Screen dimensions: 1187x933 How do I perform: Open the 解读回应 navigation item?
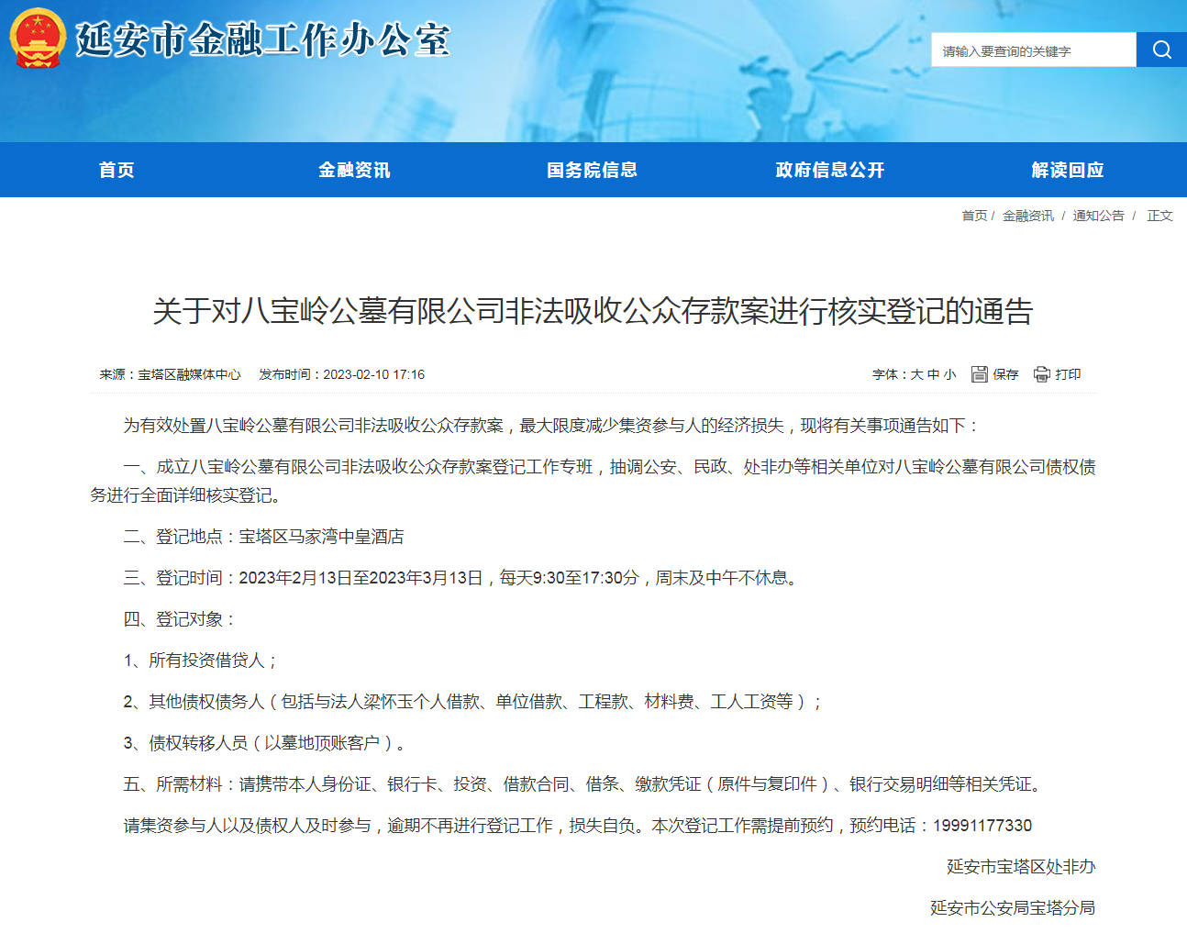[x=1067, y=170]
